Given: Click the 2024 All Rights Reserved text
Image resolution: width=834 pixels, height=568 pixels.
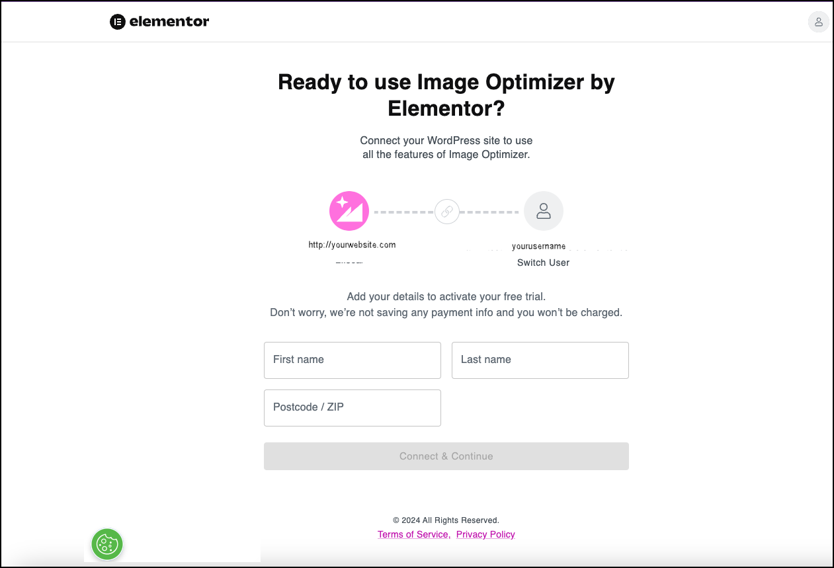Looking at the screenshot, I should click(446, 520).
